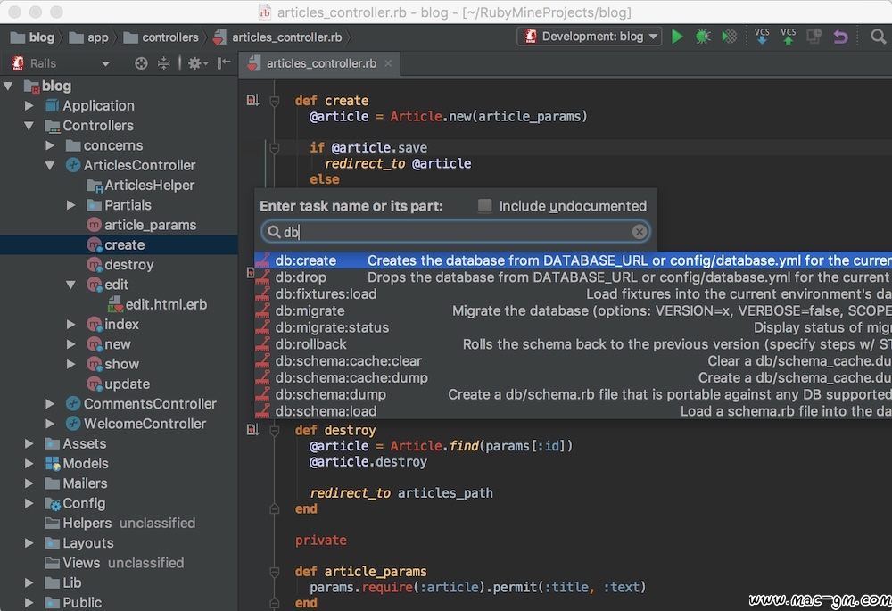Collapse the edit action node
892x611 pixels.
coord(71,285)
